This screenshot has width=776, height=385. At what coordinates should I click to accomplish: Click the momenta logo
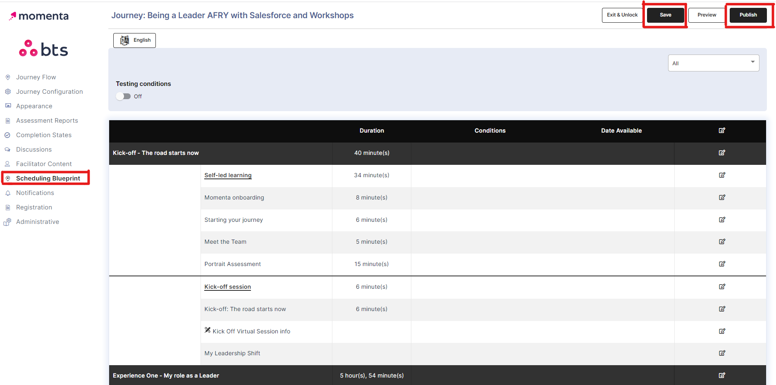39,16
